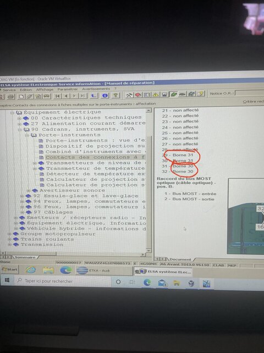Select 'Détecteur de température ex' tree entry
The width and height of the screenshot is (264, 353).
tap(95, 174)
